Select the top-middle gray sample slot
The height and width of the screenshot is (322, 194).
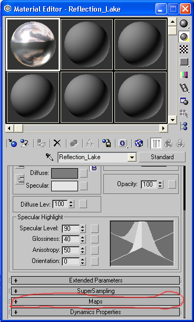(87, 44)
